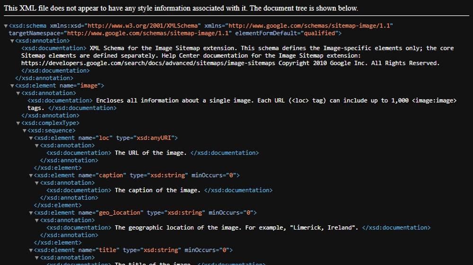Click the targetNamespace attribute value
Viewport: 473px width, 265px height.
coord(148,33)
